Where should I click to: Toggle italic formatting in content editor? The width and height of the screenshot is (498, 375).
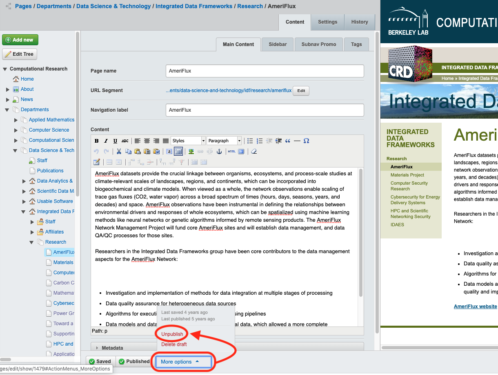coord(106,141)
